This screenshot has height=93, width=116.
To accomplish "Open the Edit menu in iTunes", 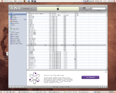I will click(13, 6).
